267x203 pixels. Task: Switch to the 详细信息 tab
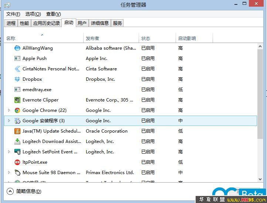(x=100, y=23)
